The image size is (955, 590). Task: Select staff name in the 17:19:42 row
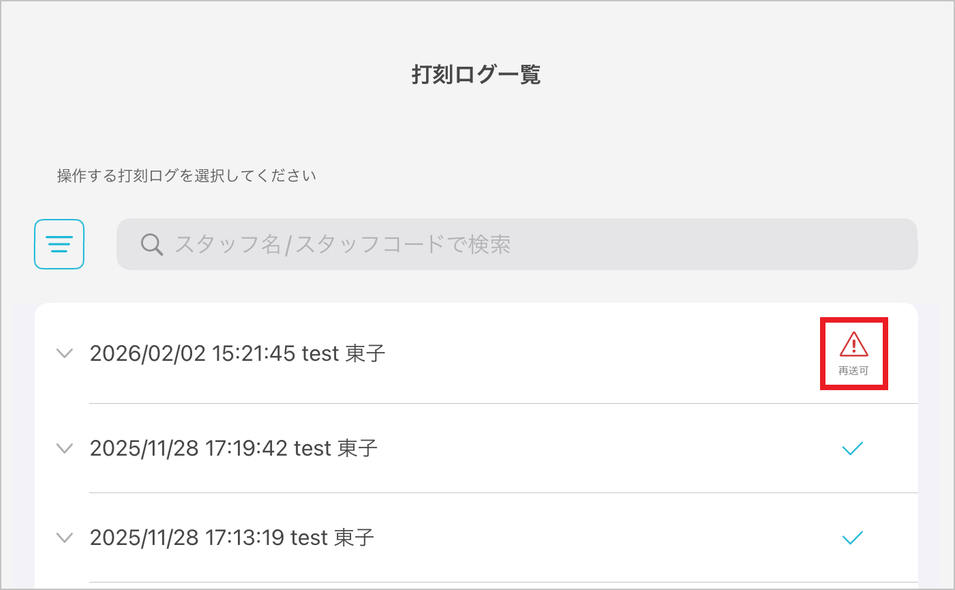tap(336, 448)
